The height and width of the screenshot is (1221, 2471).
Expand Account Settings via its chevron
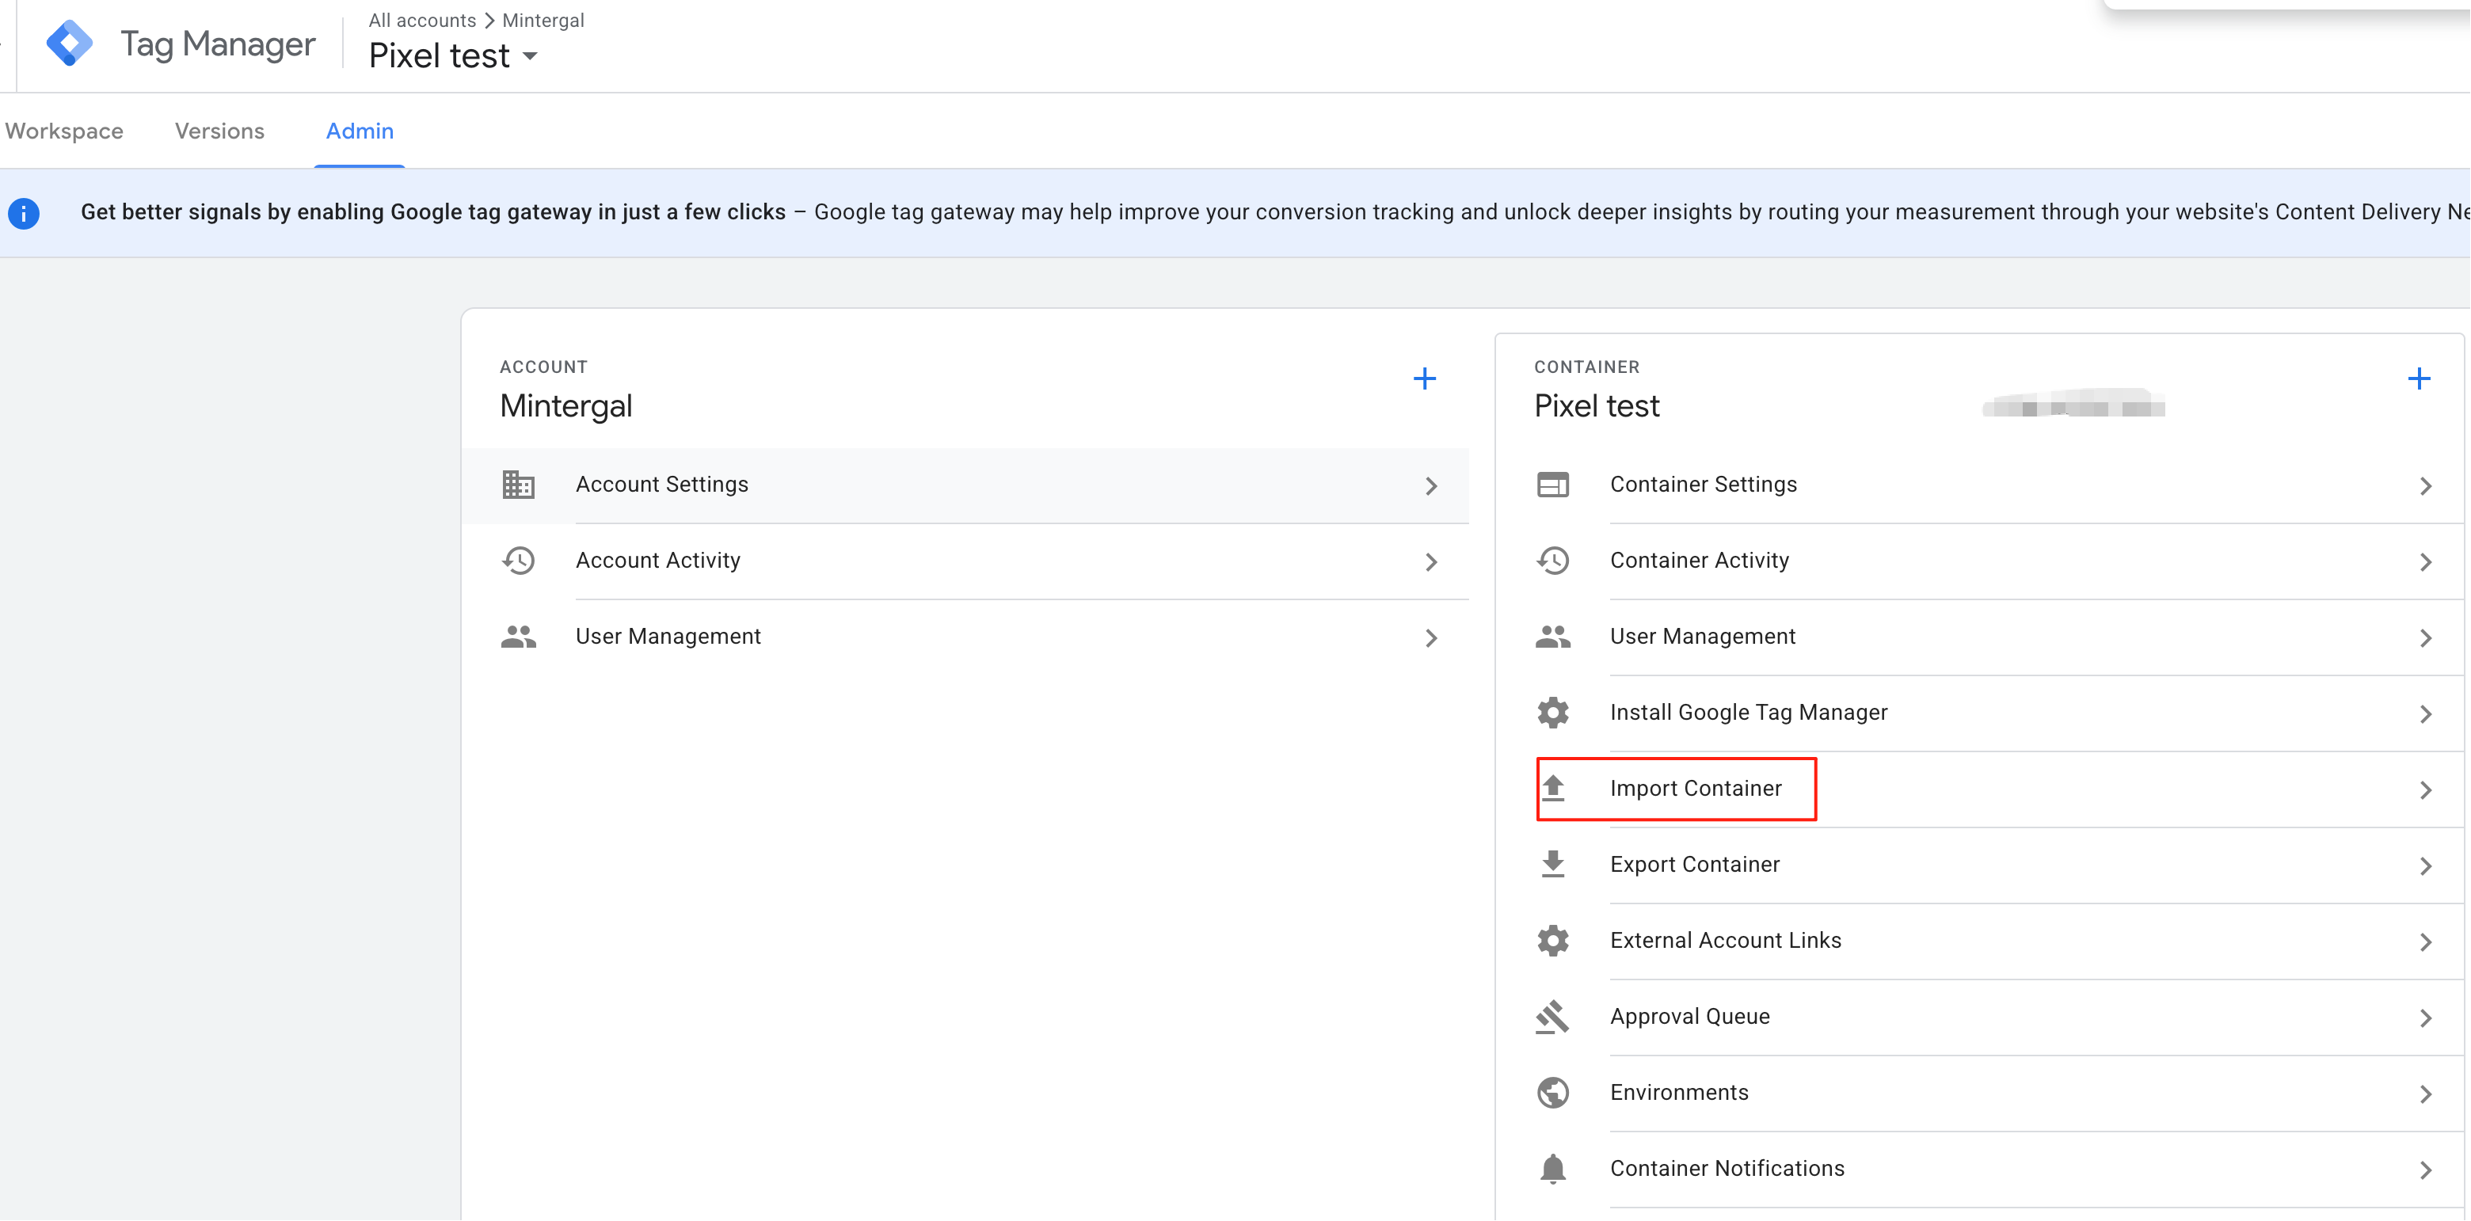[1431, 486]
